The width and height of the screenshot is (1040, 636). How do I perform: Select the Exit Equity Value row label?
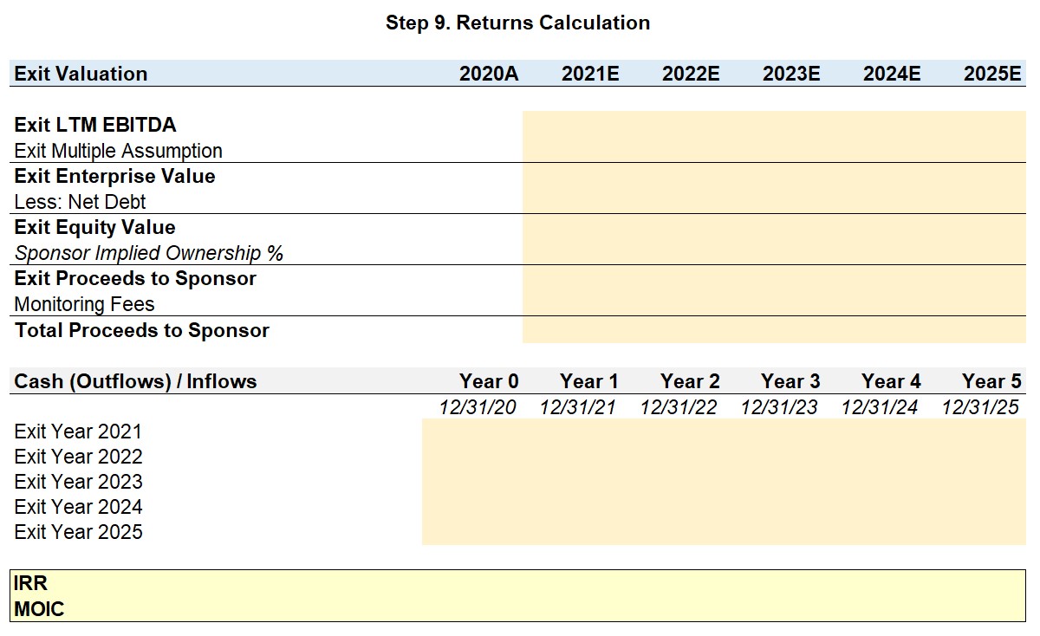pyautogui.click(x=95, y=227)
